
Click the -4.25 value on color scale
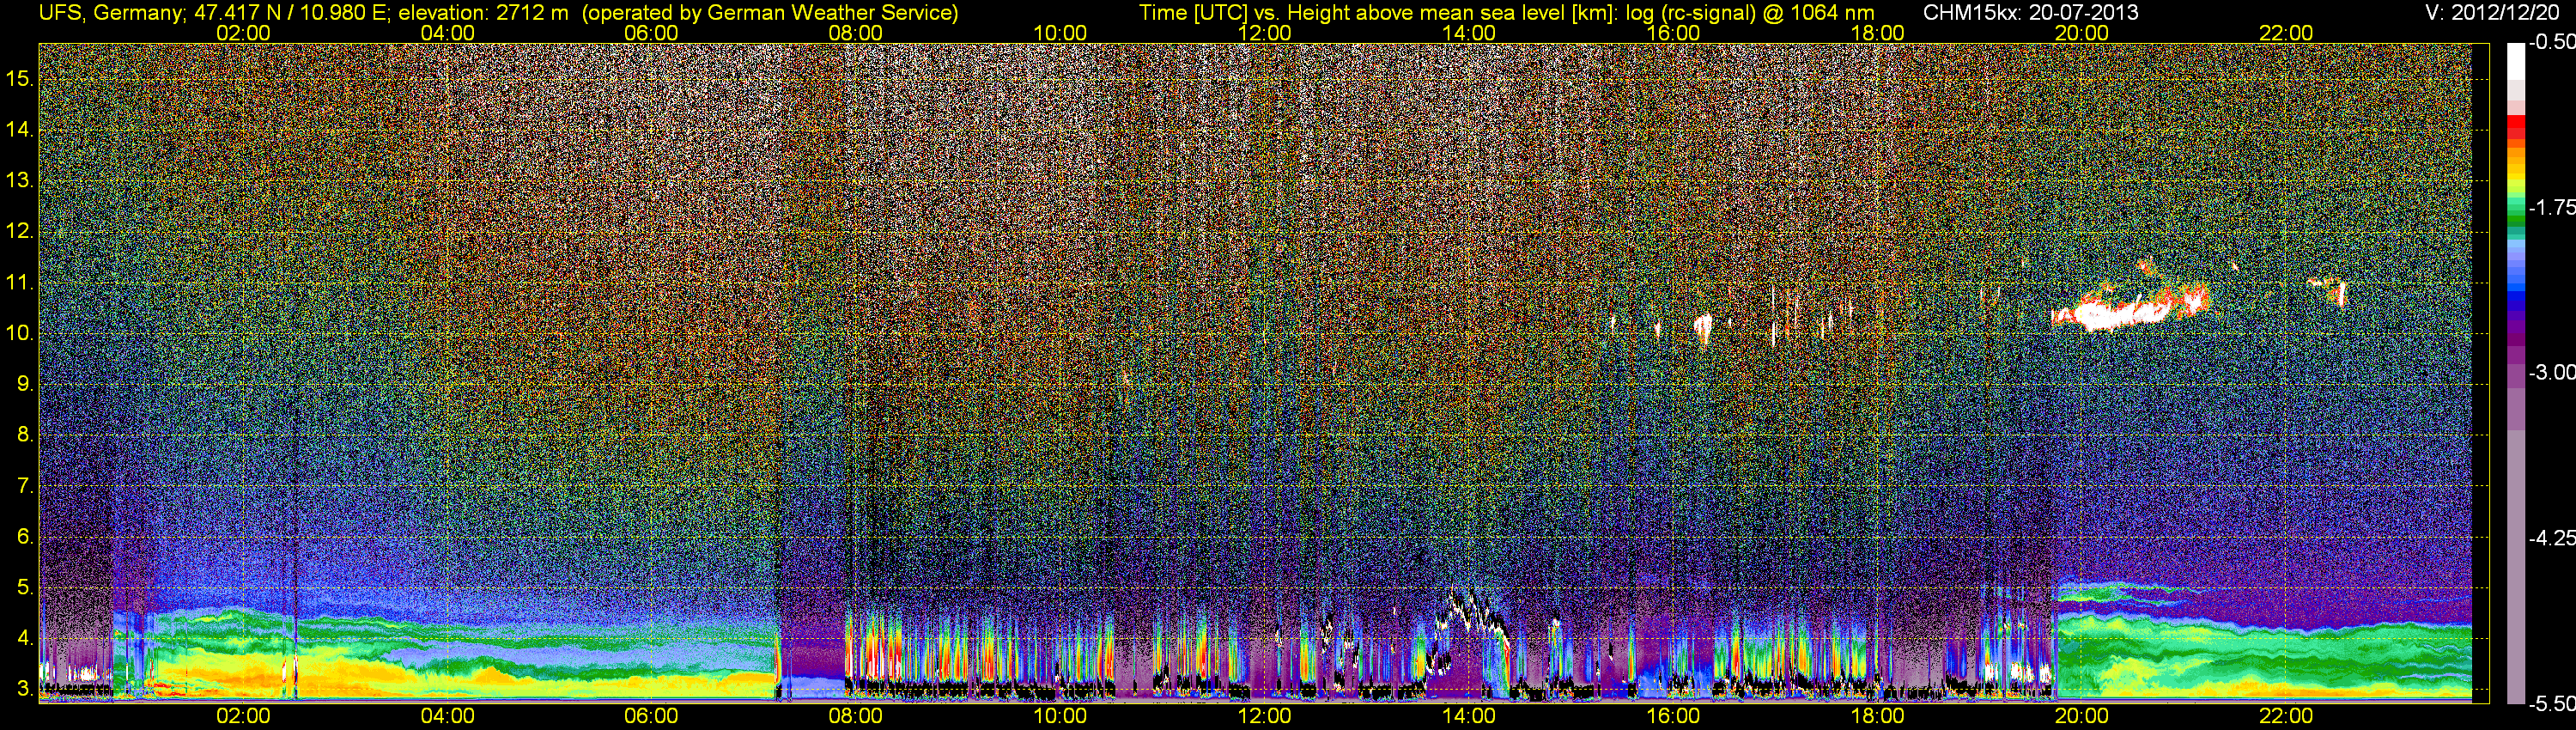[2551, 538]
